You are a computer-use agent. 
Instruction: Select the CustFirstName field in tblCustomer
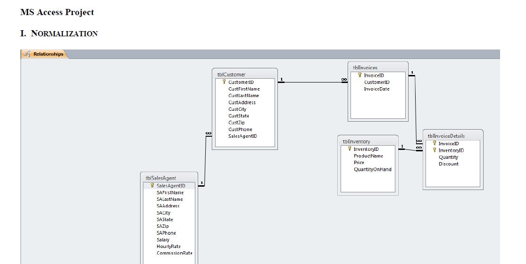[x=244, y=89]
